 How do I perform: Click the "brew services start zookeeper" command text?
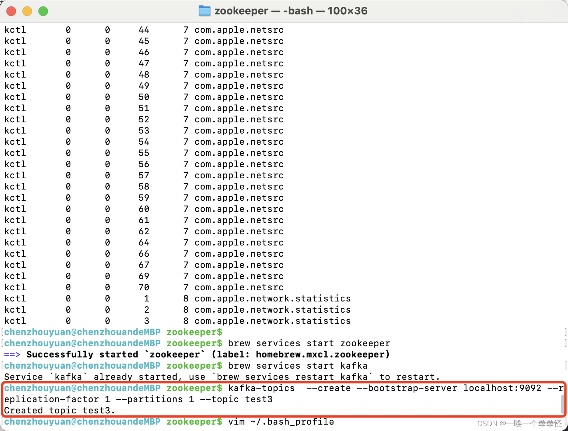click(309, 343)
